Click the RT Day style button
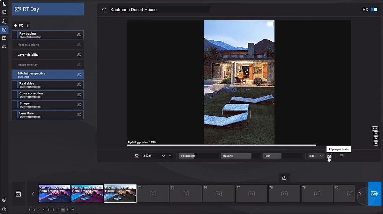Viewport: 383px width, 214px height. [48, 9]
